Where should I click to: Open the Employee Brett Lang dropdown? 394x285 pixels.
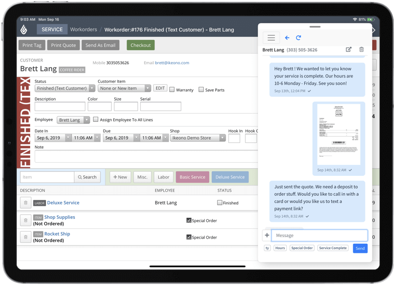point(72,120)
